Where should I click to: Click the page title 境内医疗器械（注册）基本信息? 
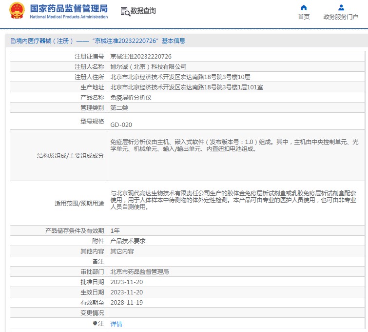[x=101, y=41]
